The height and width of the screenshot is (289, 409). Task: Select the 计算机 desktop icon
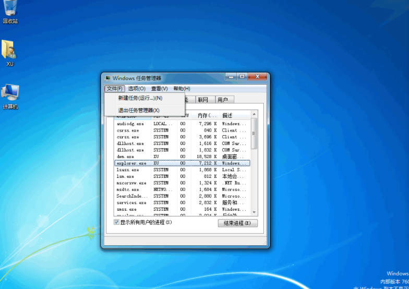[10, 96]
